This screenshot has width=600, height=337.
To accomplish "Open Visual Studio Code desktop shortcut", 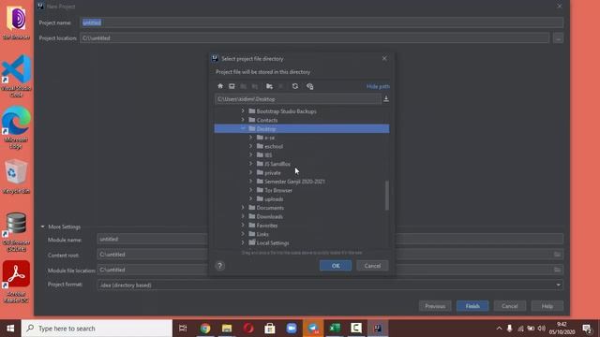I will (16, 76).
